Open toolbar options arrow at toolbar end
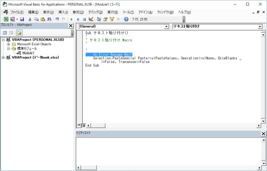Image resolution: width=267 pixels, height=171 pixels. coord(184,19)
